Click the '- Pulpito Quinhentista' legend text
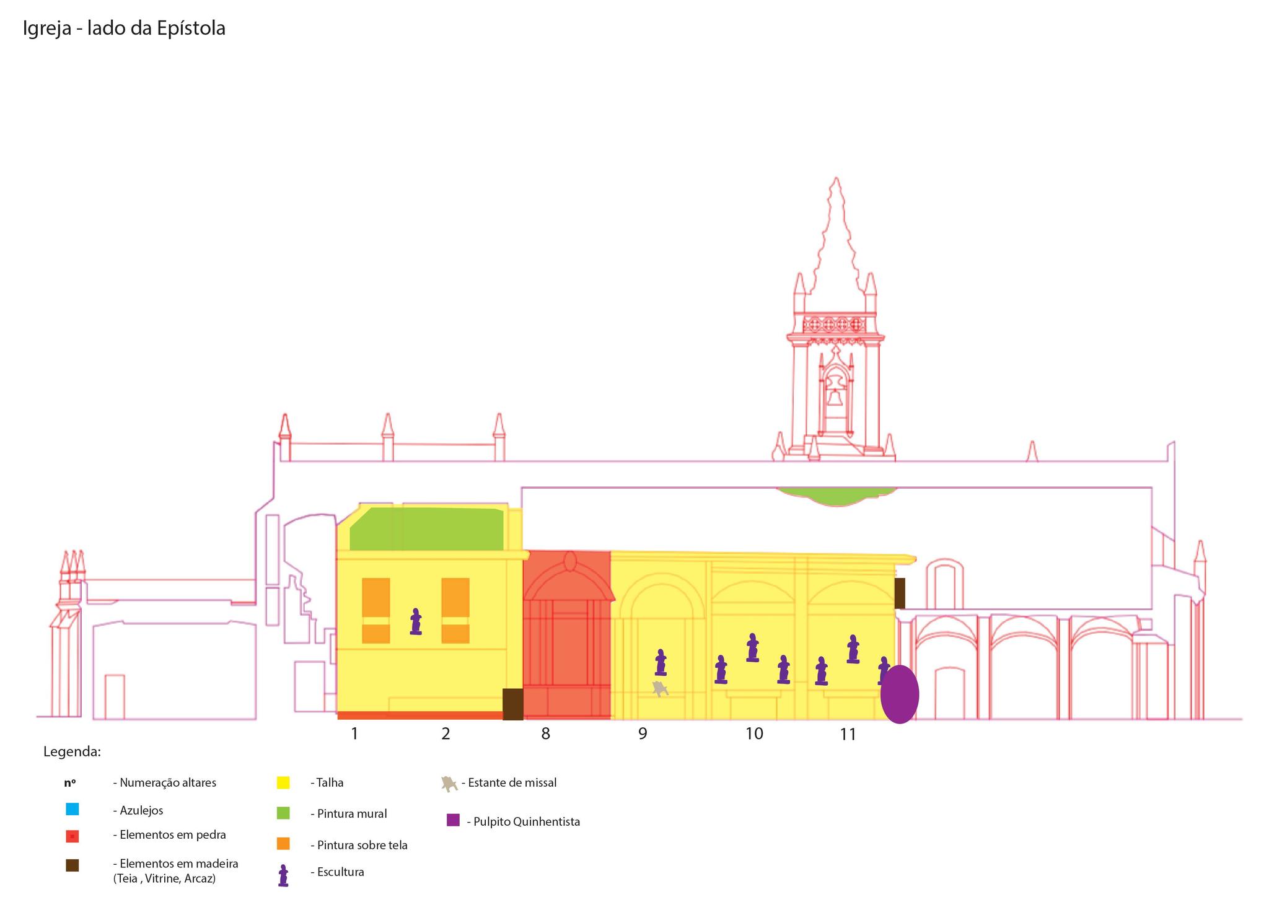The height and width of the screenshot is (897, 1269). (x=524, y=822)
